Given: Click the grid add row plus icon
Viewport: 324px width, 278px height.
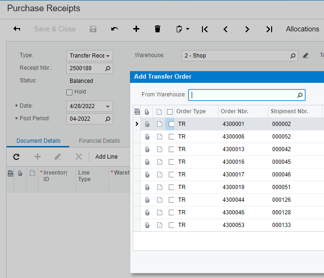Looking at the screenshot, I should click(37, 157).
